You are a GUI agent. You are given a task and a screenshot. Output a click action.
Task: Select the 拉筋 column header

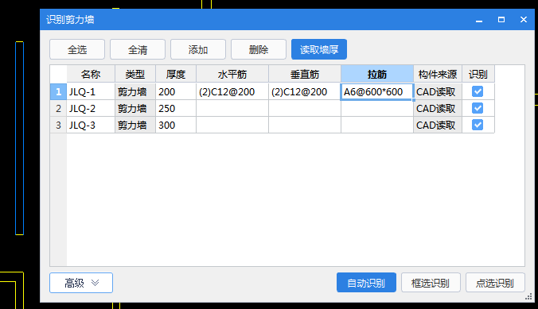coord(377,74)
